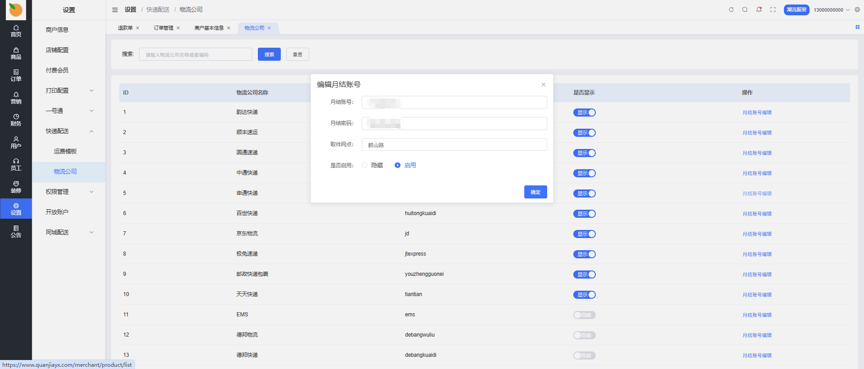The image size is (864, 369).
Task: Toggle fullscreen mode icon
Action: [x=773, y=9]
